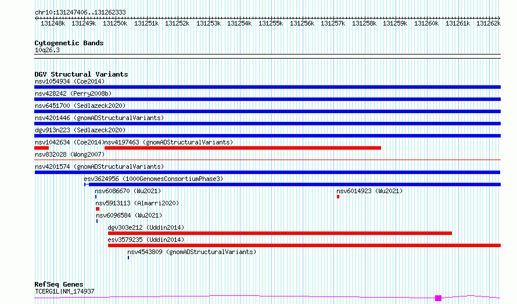Click the 131248k ruler label
Image resolution: width=517 pixels, height=304 pixels.
53,23
